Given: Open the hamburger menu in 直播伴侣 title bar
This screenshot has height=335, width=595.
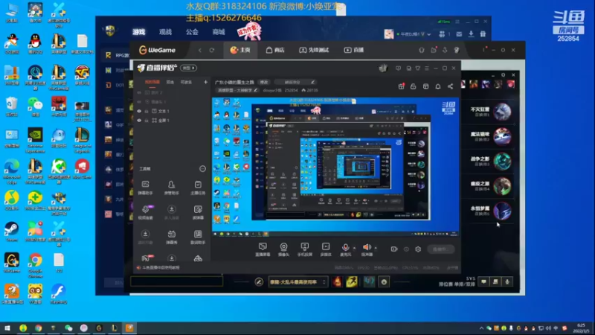Looking at the screenshot, I should [426, 68].
